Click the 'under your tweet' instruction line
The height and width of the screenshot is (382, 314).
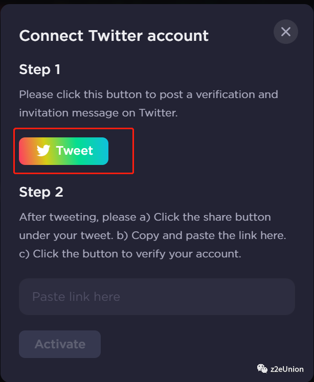point(152,235)
